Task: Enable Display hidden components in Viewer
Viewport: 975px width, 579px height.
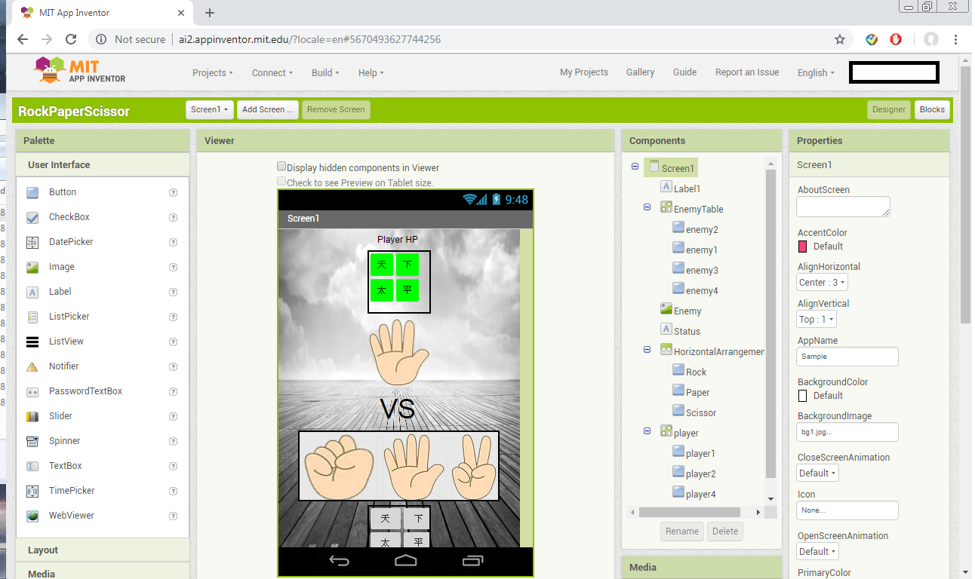Action: click(281, 167)
